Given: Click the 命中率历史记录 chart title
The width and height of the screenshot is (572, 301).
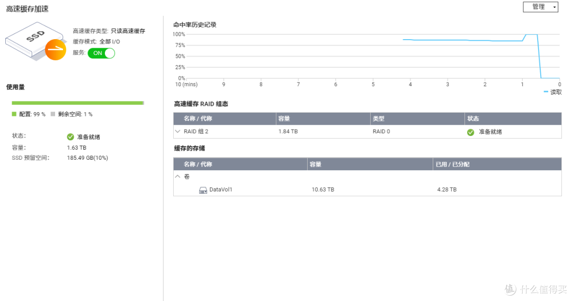Looking at the screenshot, I should [x=195, y=25].
